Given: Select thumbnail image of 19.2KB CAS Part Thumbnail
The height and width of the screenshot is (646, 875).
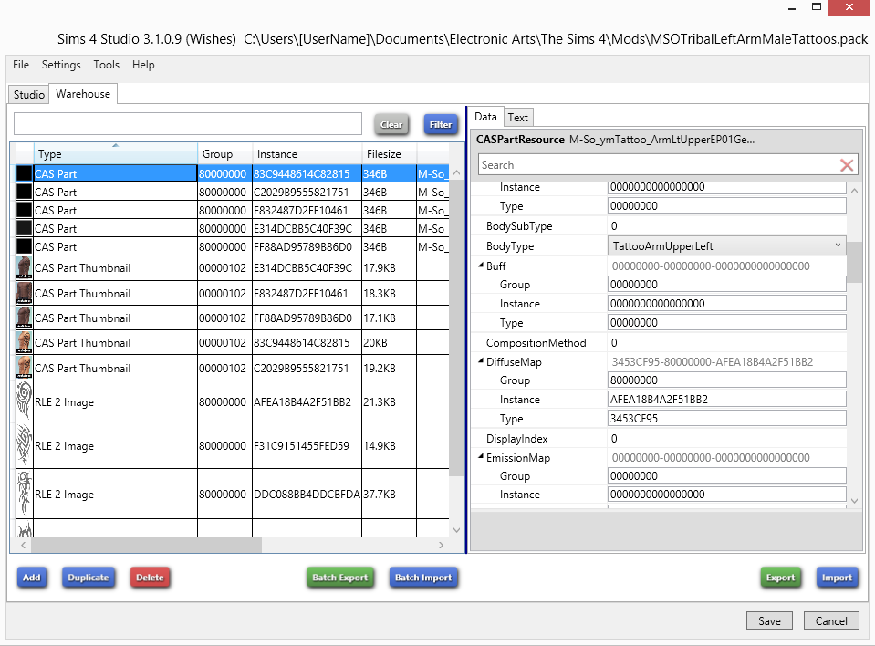Looking at the screenshot, I should pos(24,368).
